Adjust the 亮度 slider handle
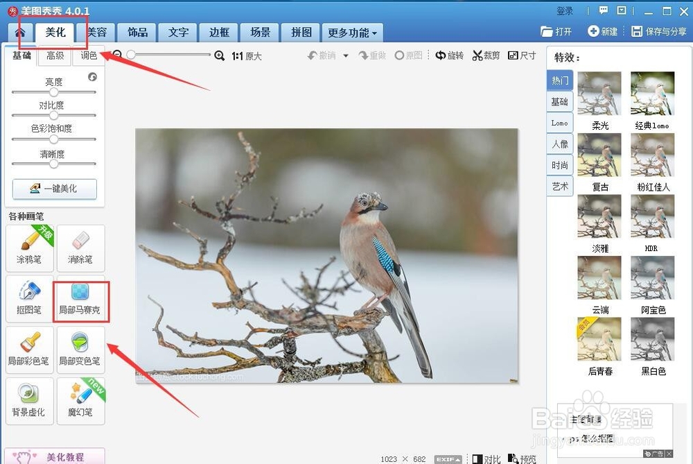This screenshot has width=693, height=464. coord(54,92)
